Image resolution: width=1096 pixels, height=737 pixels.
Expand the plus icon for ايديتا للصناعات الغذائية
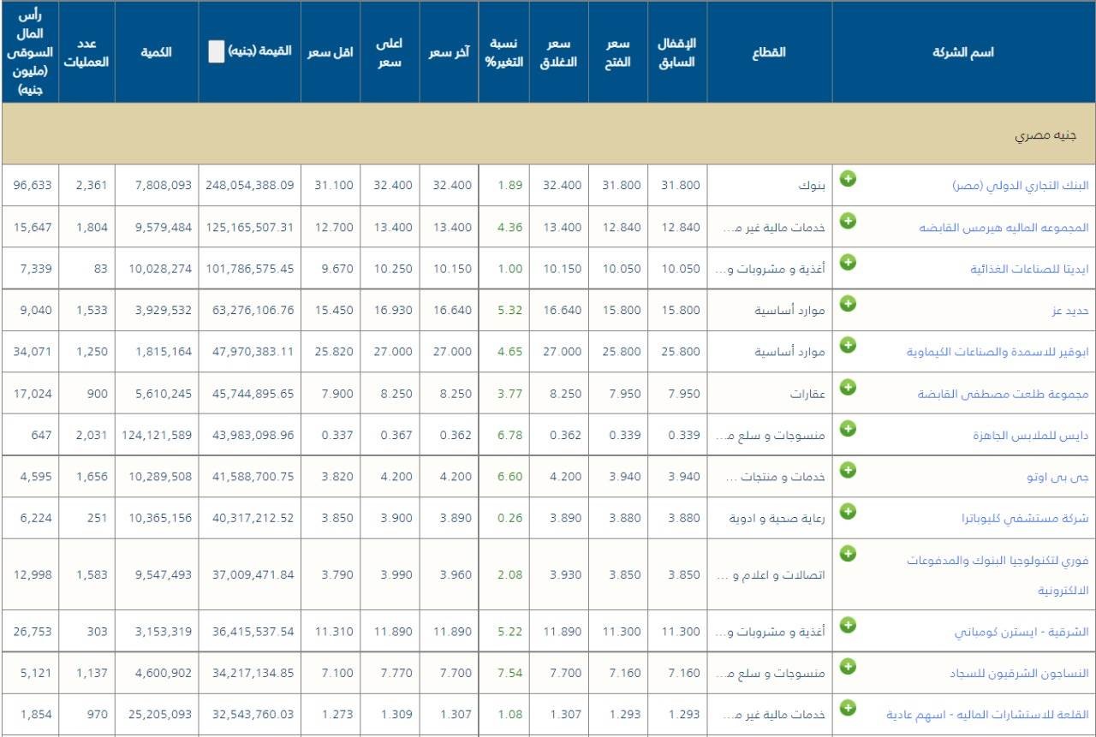[x=848, y=261]
